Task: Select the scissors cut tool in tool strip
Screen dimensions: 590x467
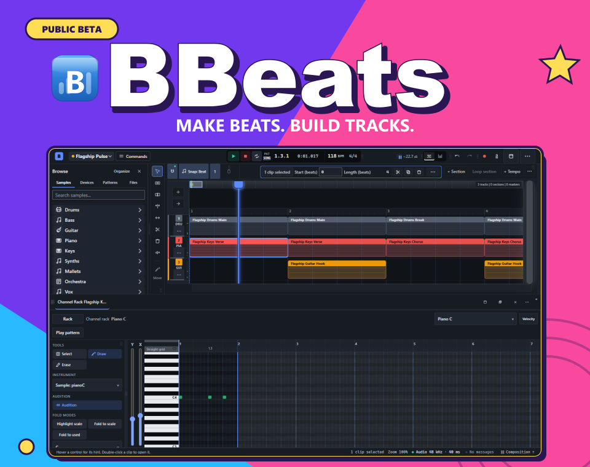Action: click(157, 230)
